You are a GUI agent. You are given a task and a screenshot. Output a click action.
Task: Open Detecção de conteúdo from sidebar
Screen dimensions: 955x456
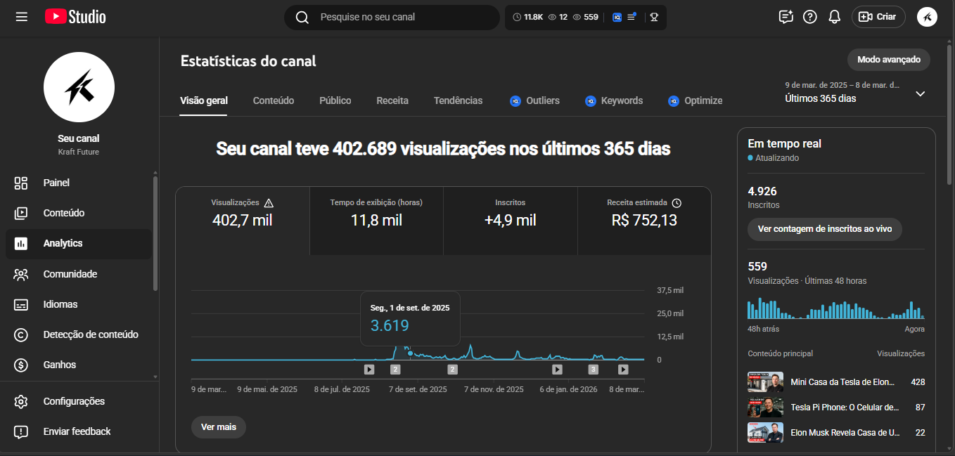point(79,334)
